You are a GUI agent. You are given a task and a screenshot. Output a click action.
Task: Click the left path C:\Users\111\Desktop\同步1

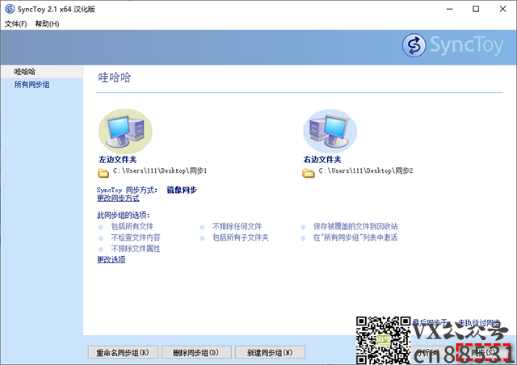pos(160,171)
